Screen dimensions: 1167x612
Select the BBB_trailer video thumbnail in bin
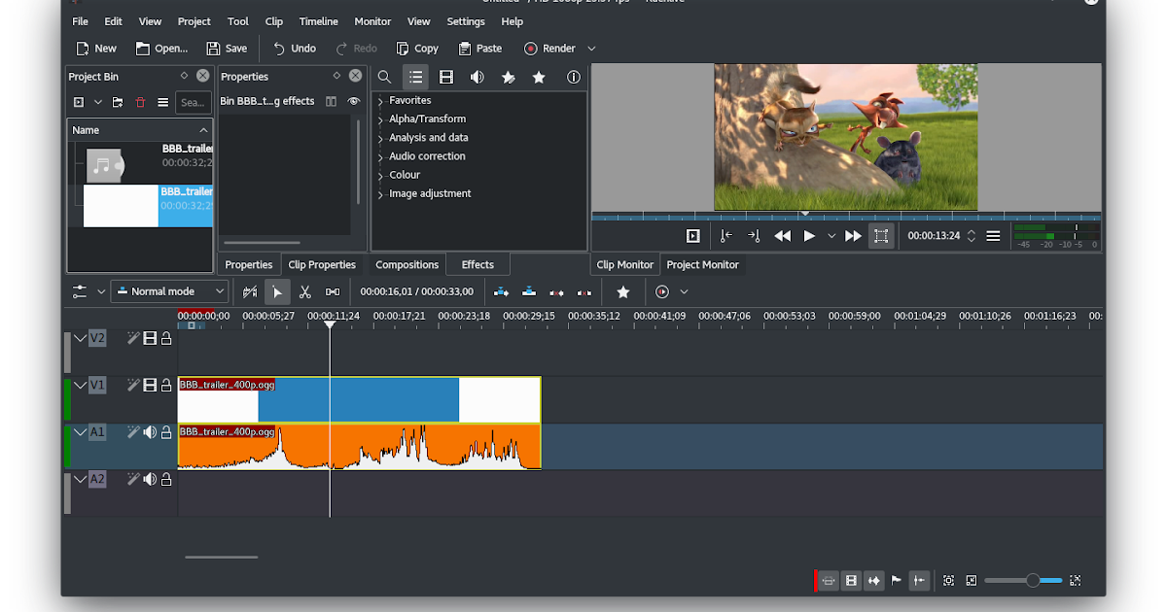tap(121, 206)
